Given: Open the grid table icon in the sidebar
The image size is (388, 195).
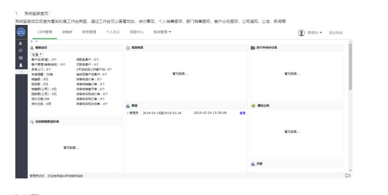Looking at the screenshot, I should [21, 58].
